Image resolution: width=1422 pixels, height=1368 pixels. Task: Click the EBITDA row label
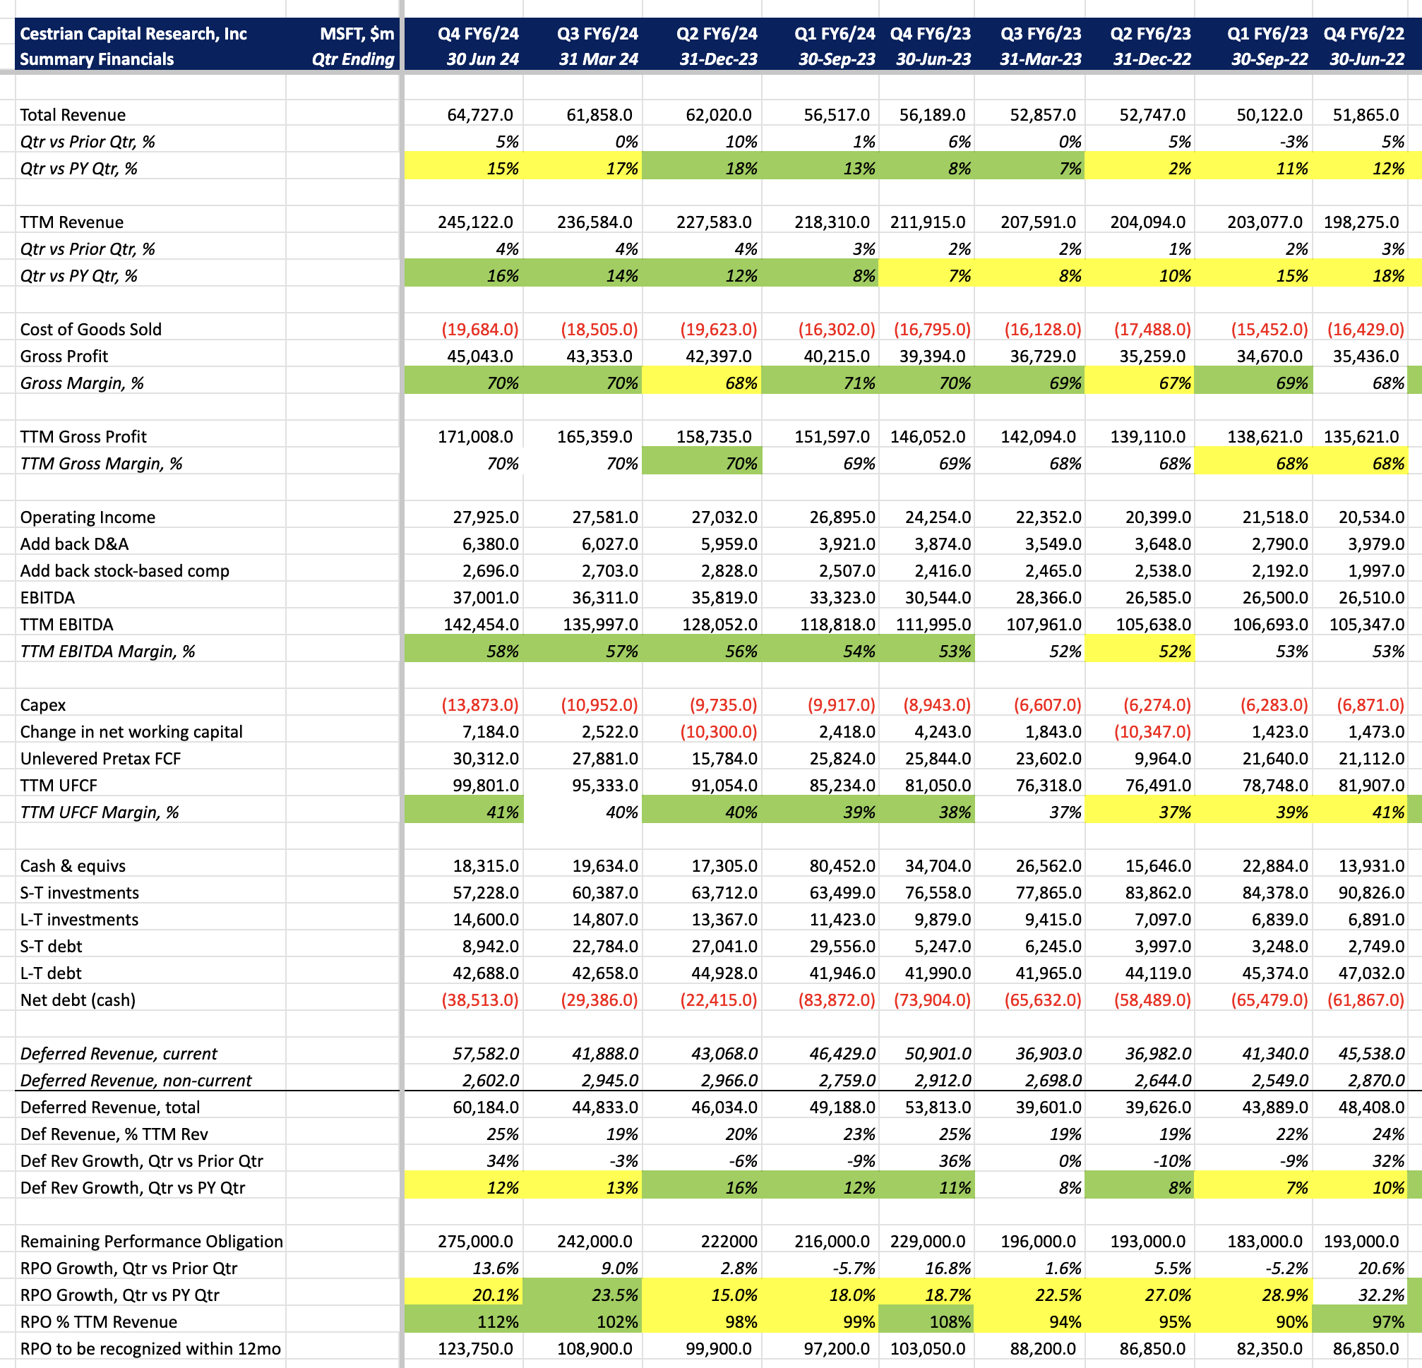click(47, 598)
